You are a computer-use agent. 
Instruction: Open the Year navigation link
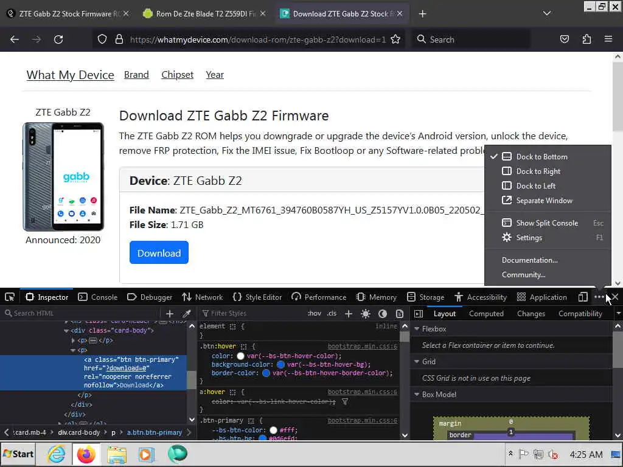[x=215, y=75]
